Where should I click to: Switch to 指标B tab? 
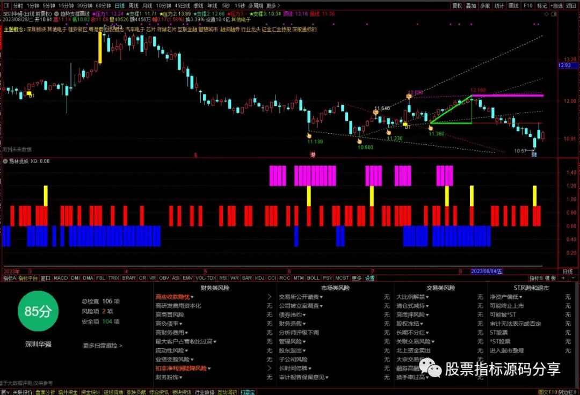pos(536,278)
